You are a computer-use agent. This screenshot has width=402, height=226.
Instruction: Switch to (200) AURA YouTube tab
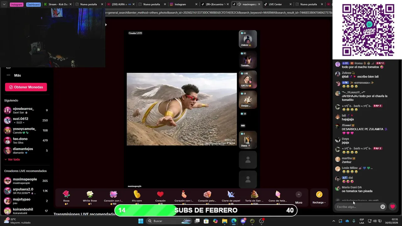[121, 4]
